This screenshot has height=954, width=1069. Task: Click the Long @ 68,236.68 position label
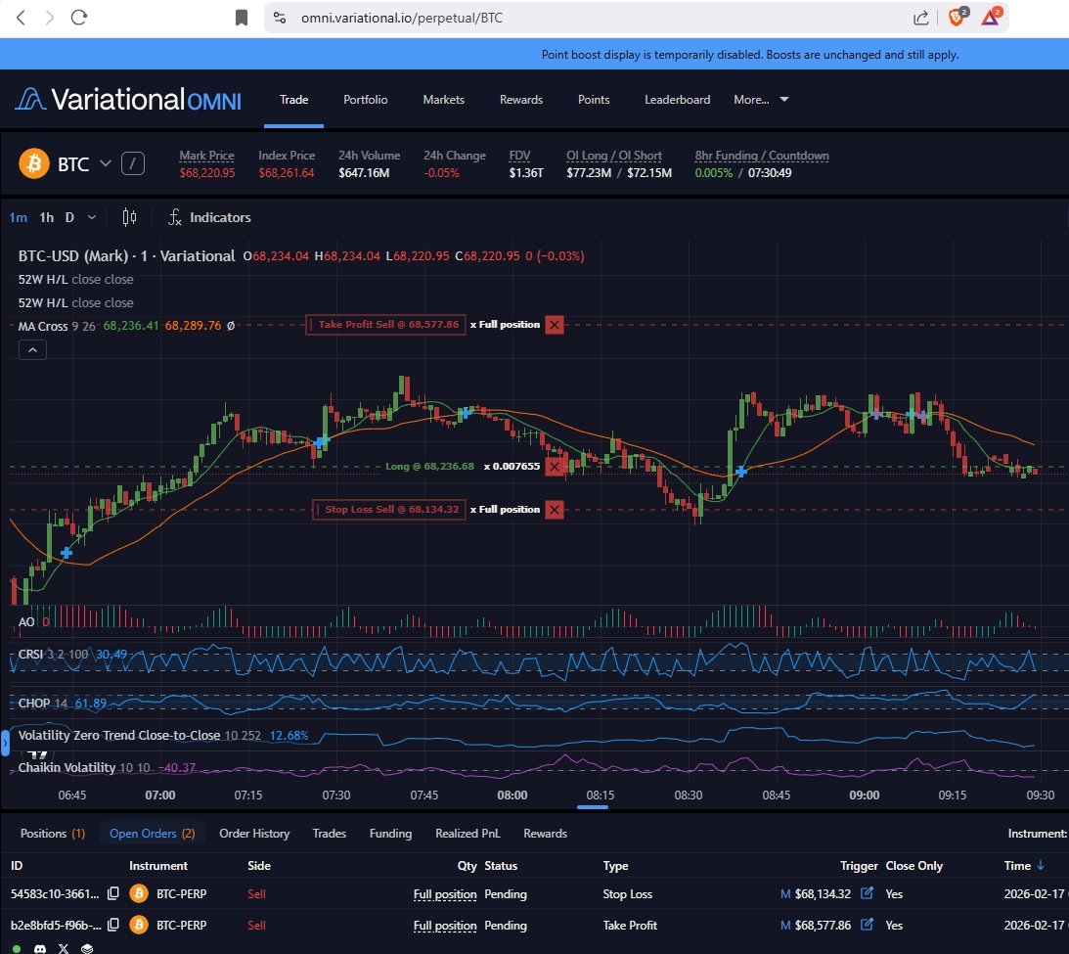coord(429,467)
